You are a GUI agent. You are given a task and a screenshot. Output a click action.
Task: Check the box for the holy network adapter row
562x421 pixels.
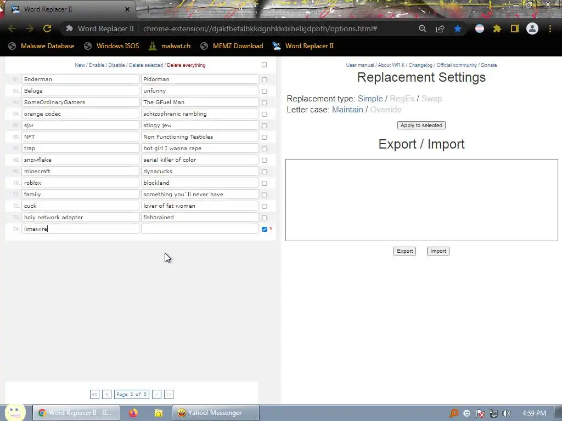pos(265,218)
